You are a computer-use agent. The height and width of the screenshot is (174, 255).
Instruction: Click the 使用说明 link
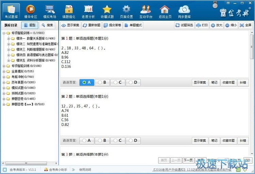pos(85,170)
